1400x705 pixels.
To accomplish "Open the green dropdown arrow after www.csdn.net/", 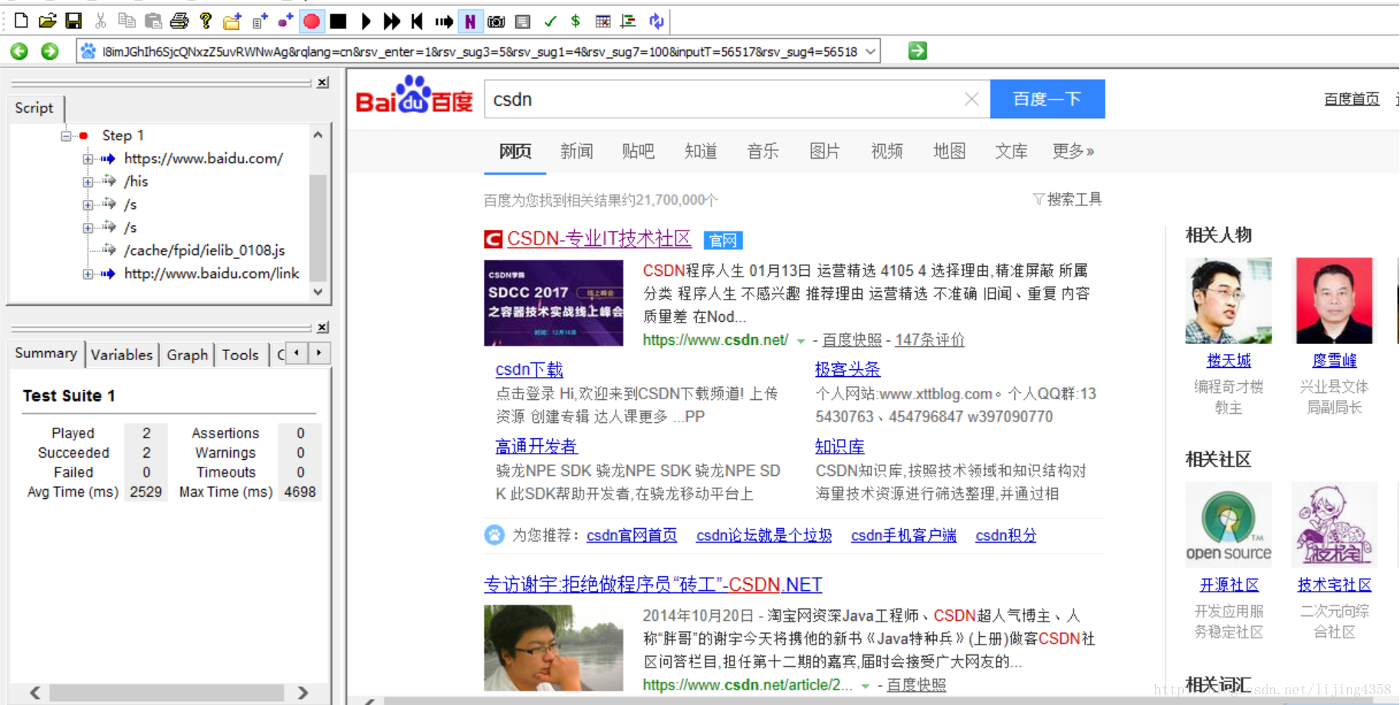I will pos(800,341).
